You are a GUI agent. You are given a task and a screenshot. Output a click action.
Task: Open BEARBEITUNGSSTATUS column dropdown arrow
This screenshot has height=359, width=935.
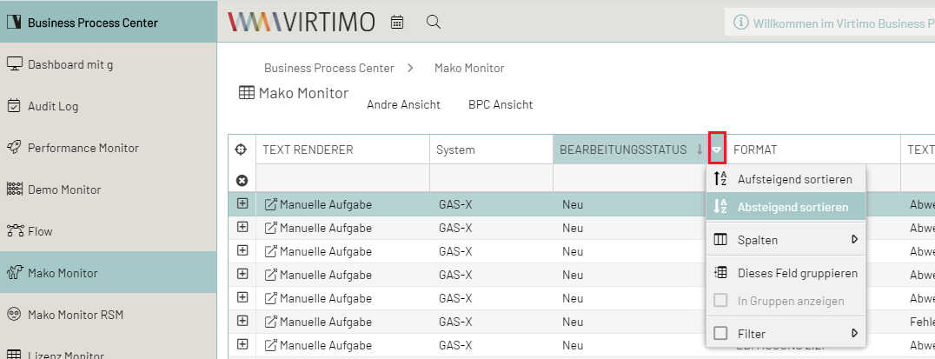point(717,150)
